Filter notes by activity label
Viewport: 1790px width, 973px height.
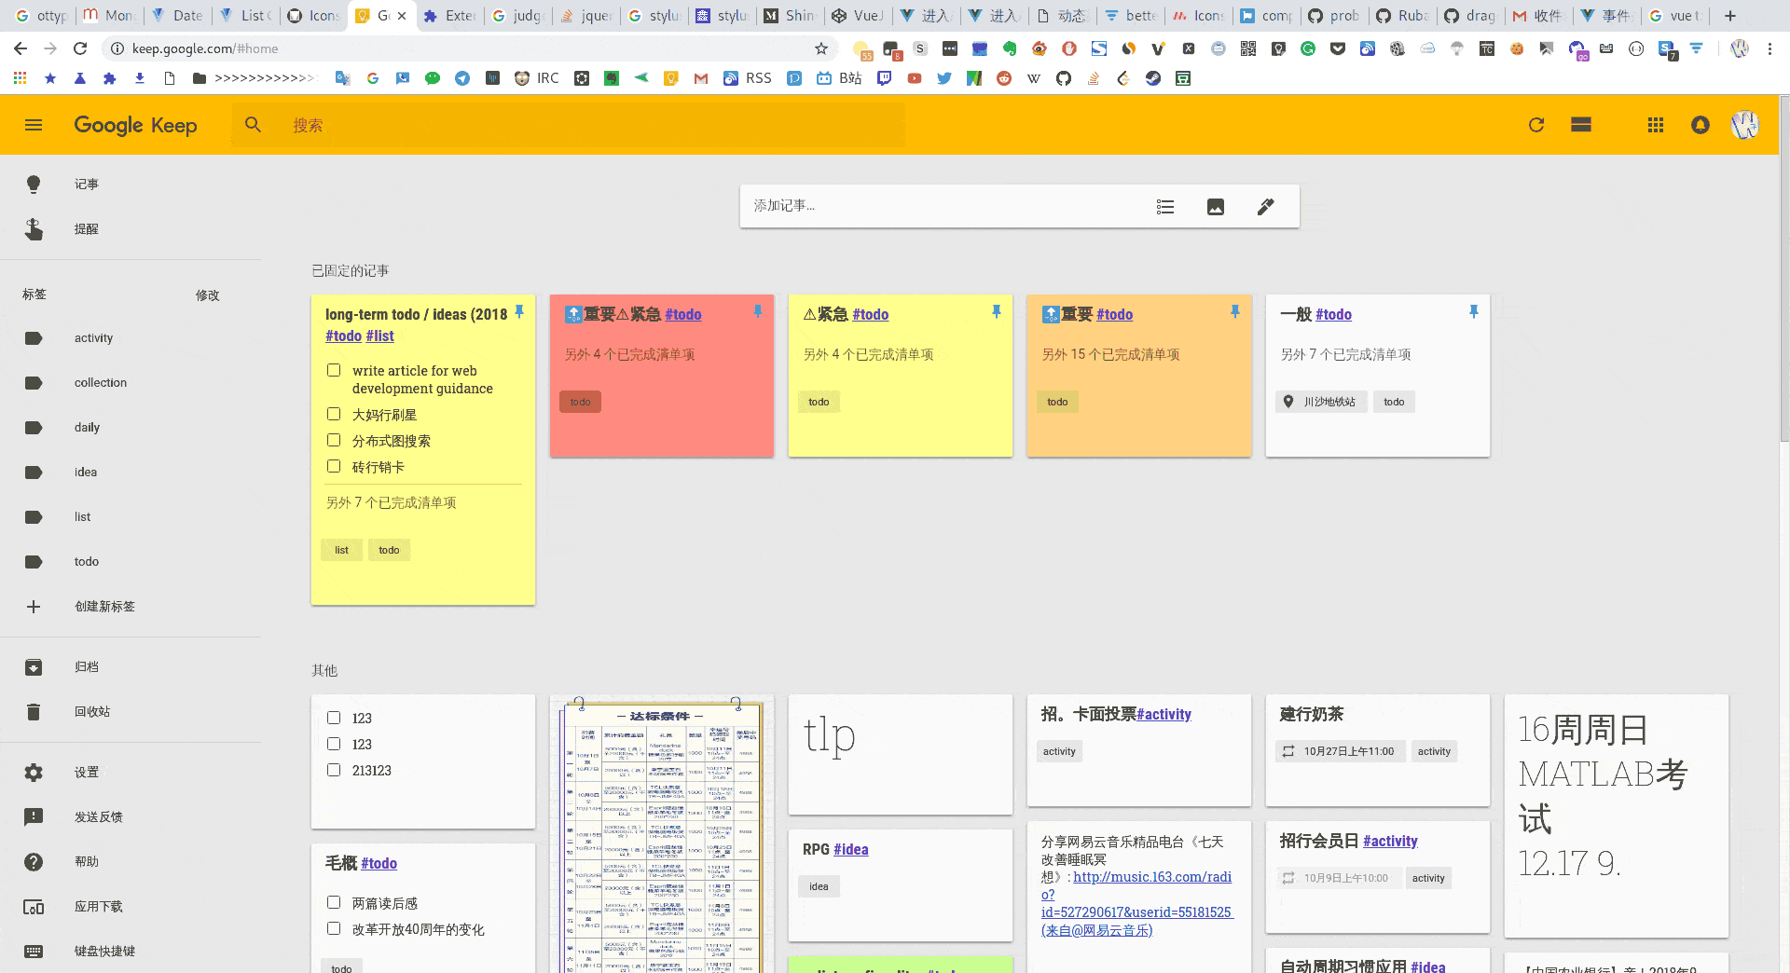point(131,338)
